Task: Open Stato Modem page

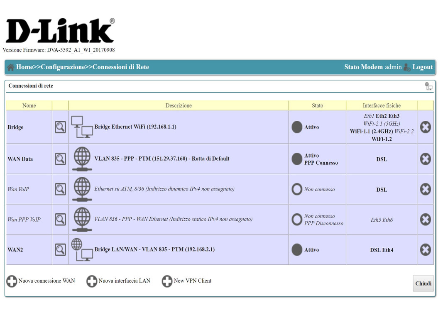Action: pyautogui.click(x=363, y=67)
